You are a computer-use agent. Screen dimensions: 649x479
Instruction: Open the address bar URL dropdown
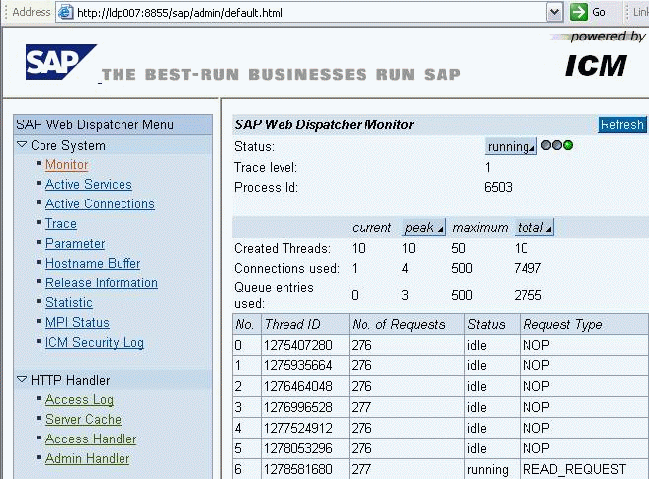[x=555, y=12]
